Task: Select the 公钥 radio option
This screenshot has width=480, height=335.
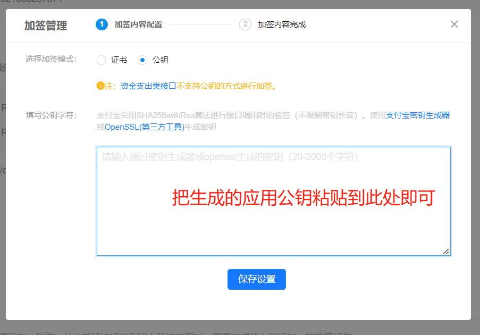Action: 142,60
